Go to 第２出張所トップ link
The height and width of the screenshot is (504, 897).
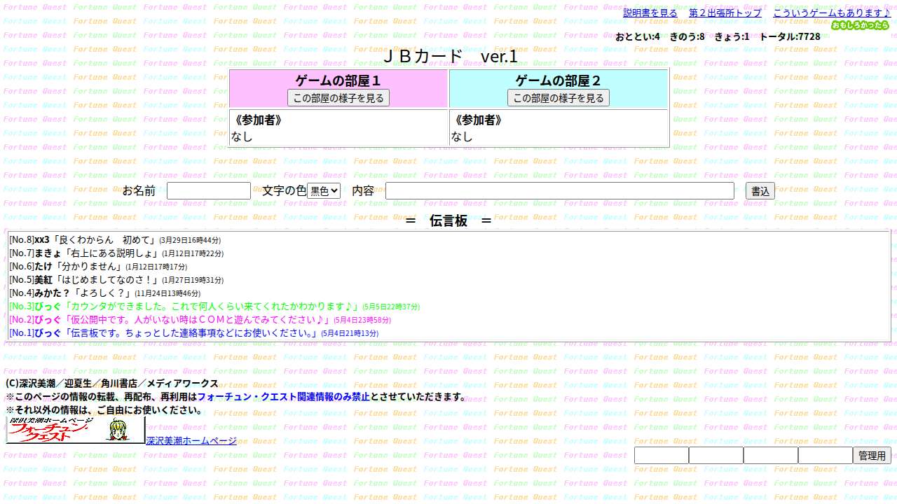[x=725, y=13]
